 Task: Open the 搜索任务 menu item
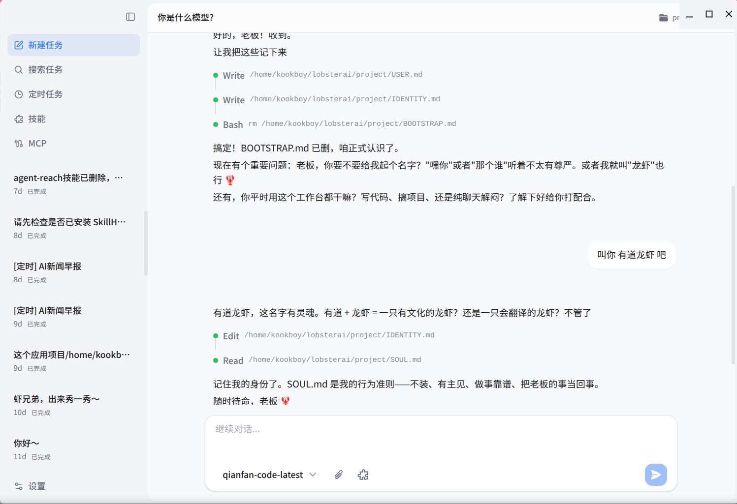click(x=74, y=70)
